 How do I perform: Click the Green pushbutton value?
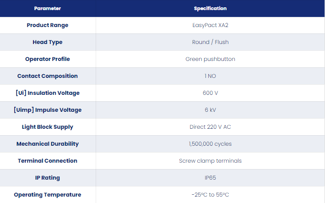tap(210, 59)
